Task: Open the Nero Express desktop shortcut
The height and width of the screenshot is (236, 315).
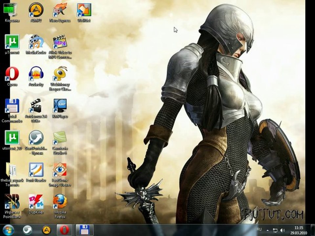Action: click(x=60, y=12)
